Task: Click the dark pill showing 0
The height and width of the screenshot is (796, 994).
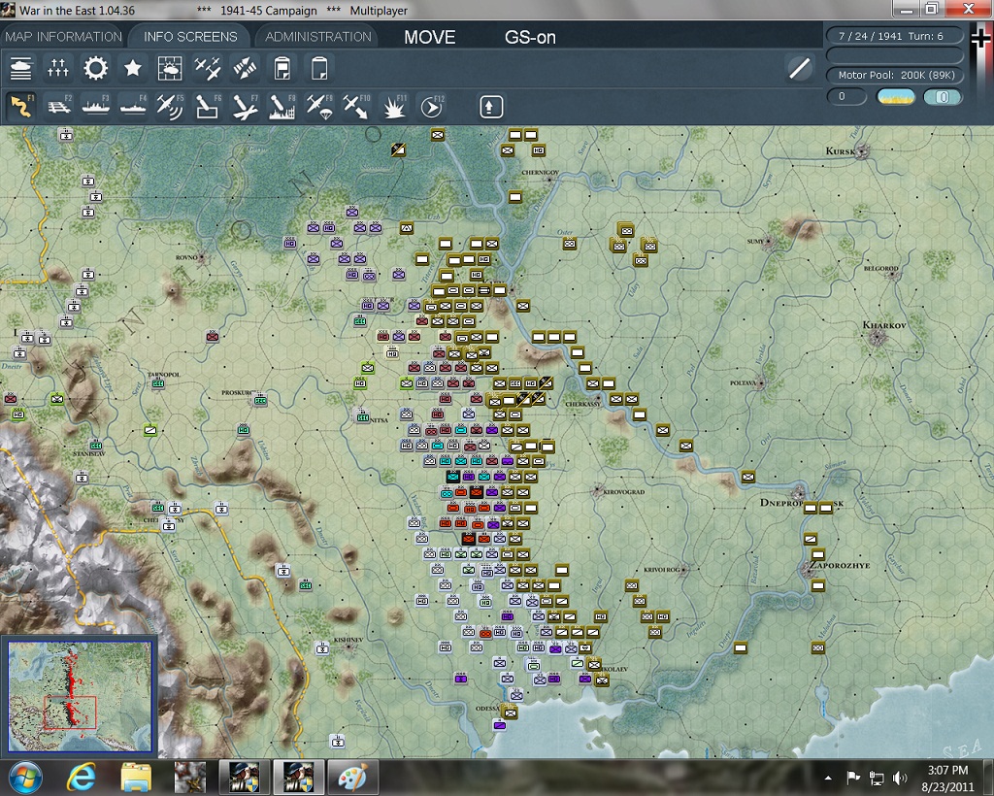Action: point(846,96)
